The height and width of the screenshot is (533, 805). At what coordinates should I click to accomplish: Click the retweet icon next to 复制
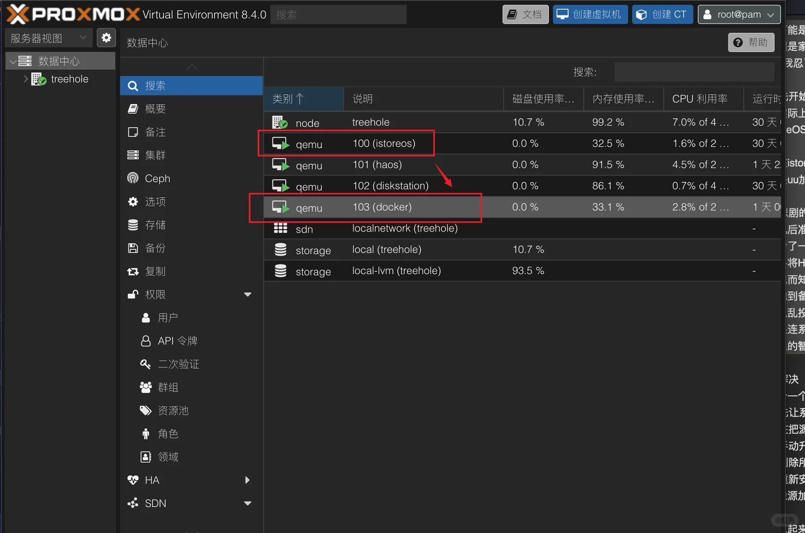click(x=133, y=271)
